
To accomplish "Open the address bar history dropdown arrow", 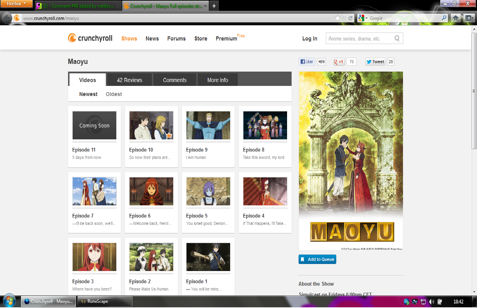I will [x=344, y=18].
